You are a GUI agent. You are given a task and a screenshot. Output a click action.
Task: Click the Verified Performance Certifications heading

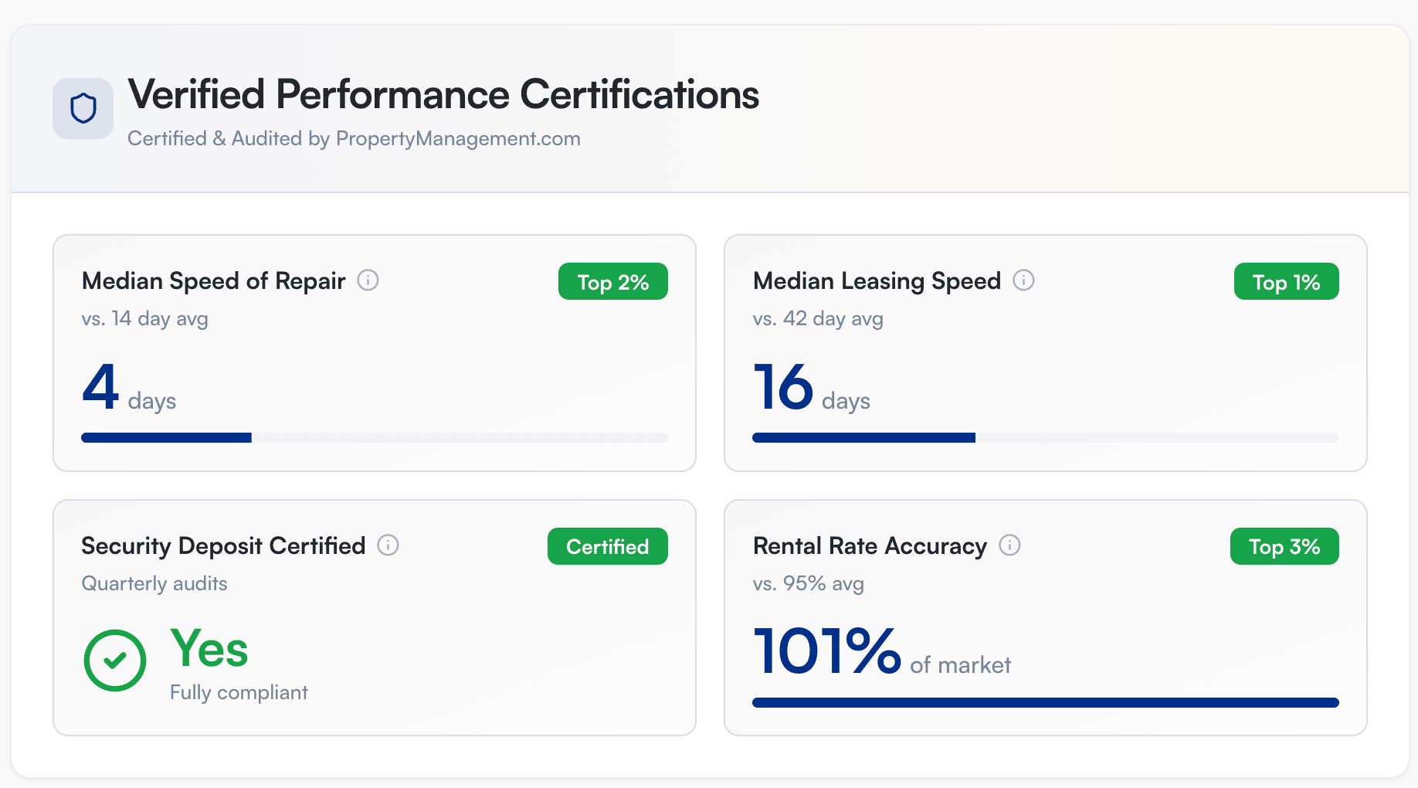[443, 95]
